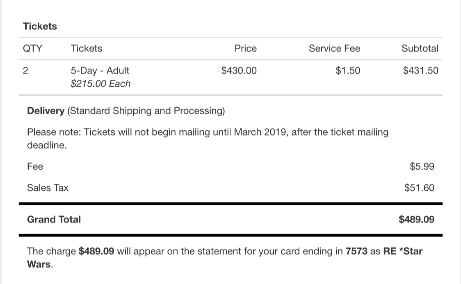
Task: Click the $430.00 price value
Action: pyautogui.click(x=239, y=70)
